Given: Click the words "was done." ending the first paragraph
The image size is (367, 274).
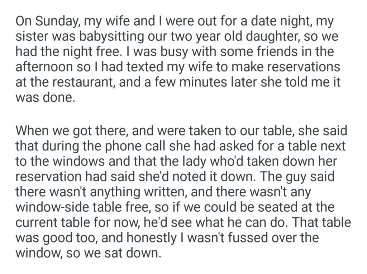Looking at the screenshot, I should (x=46, y=97).
